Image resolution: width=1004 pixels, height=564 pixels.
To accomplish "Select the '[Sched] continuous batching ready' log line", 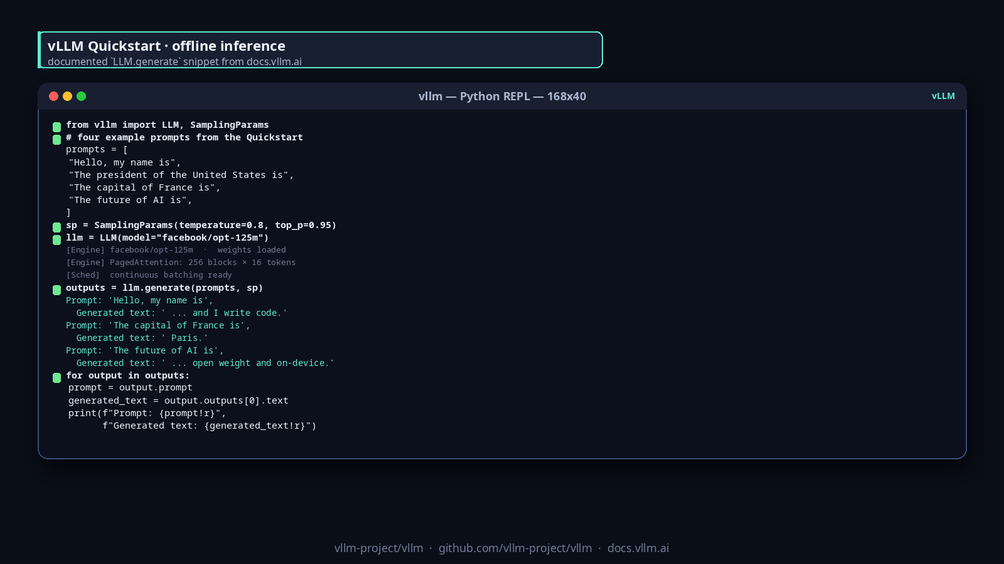I will (x=149, y=275).
